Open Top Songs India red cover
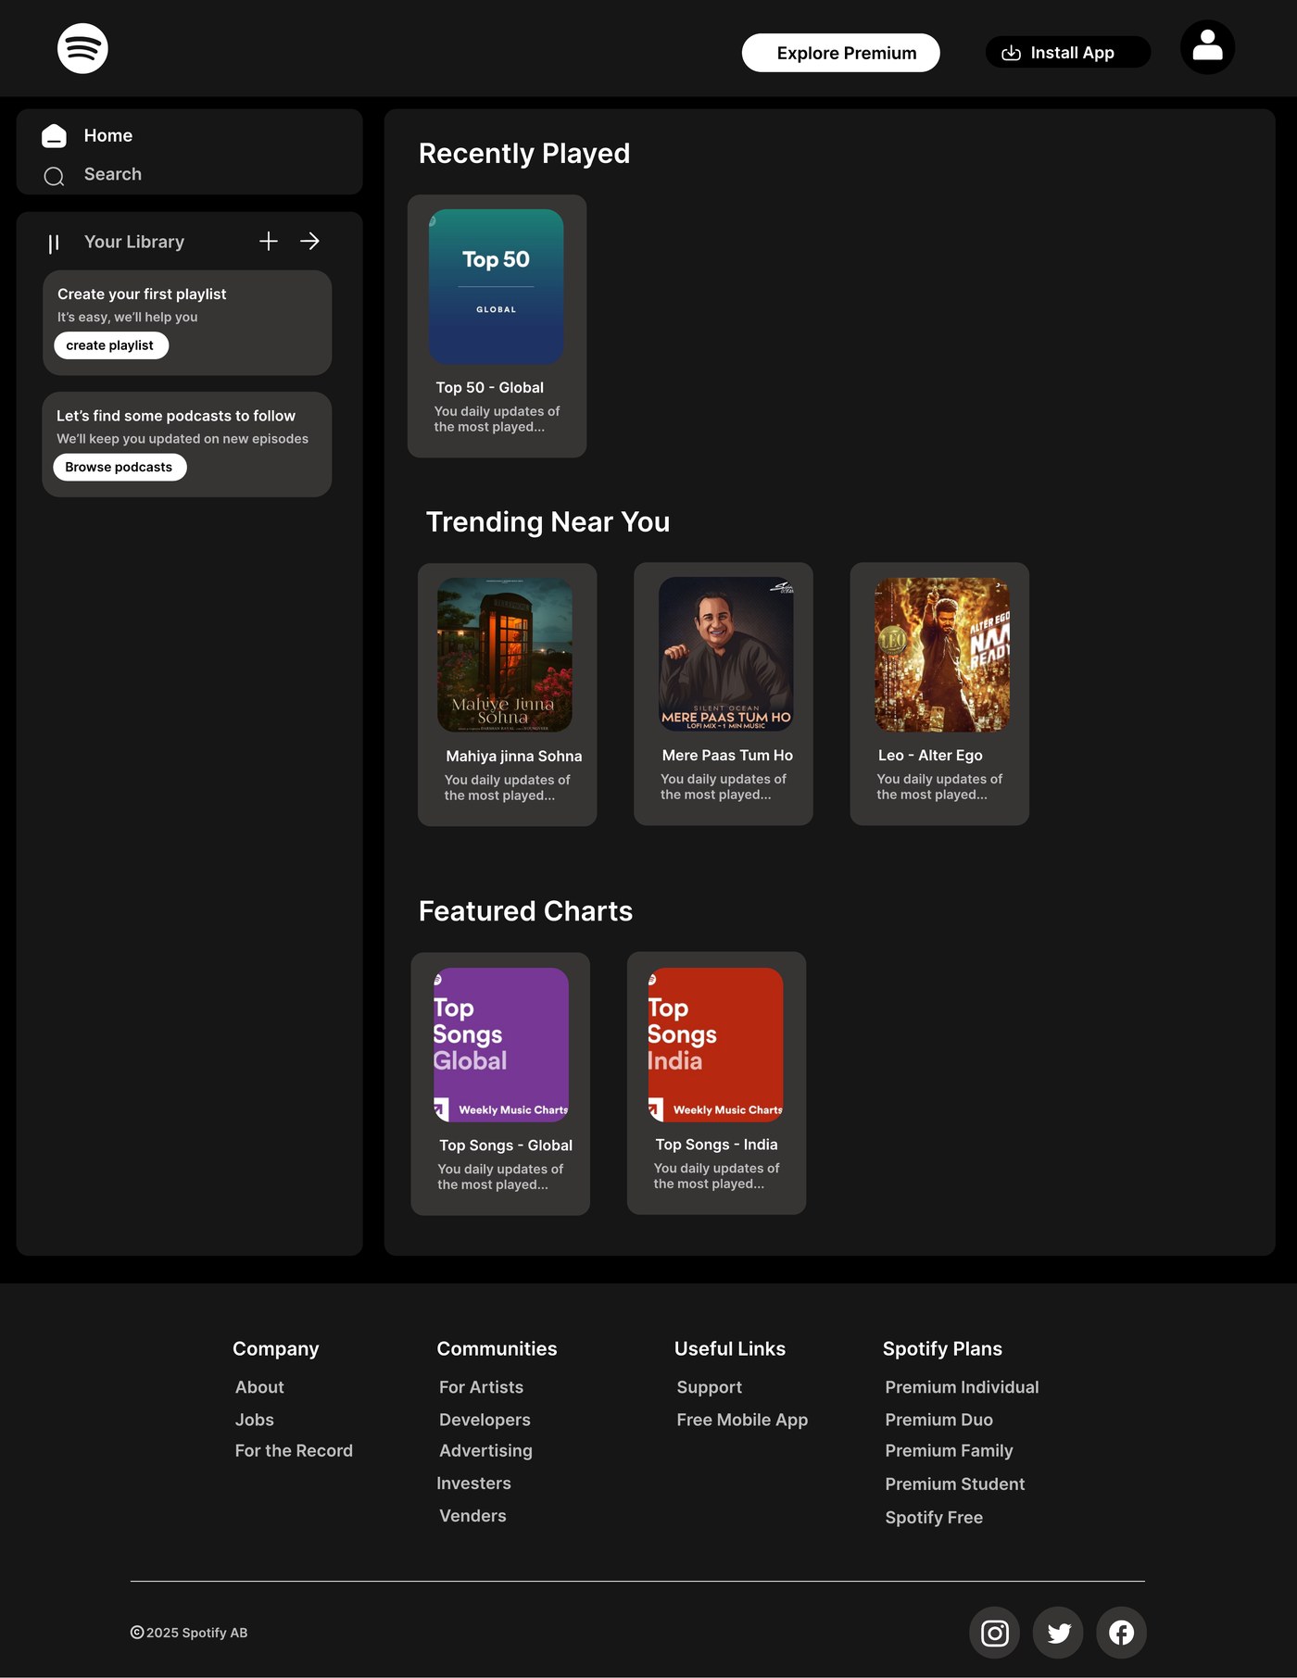The width and height of the screenshot is (1297, 1678). (x=715, y=1045)
